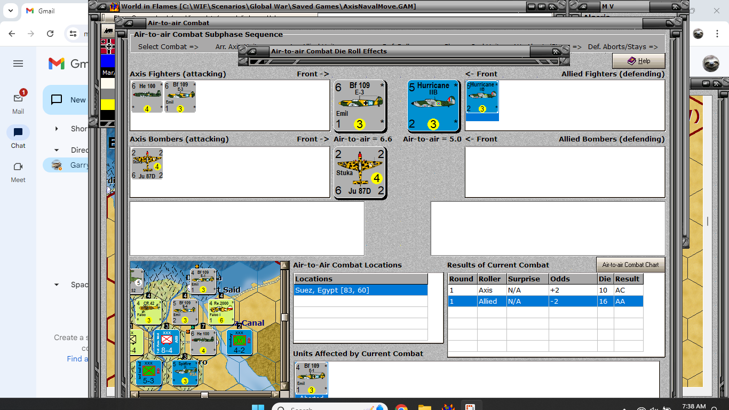Collapse the Spaces section in Gmail
The image size is (729, 410).
point(57,285)
